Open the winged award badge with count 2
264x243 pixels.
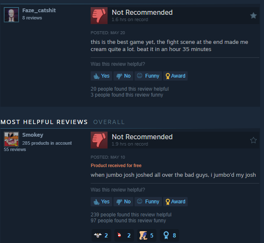click(x=101, y=235)
